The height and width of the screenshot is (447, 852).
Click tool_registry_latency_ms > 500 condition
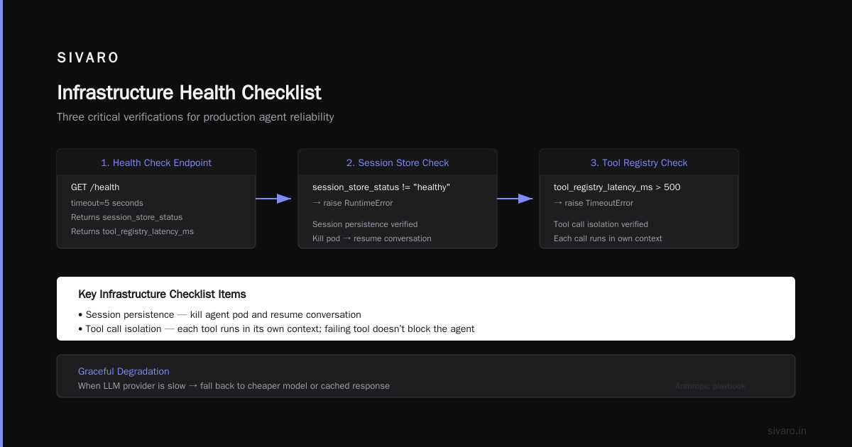(x=617, y=187)
